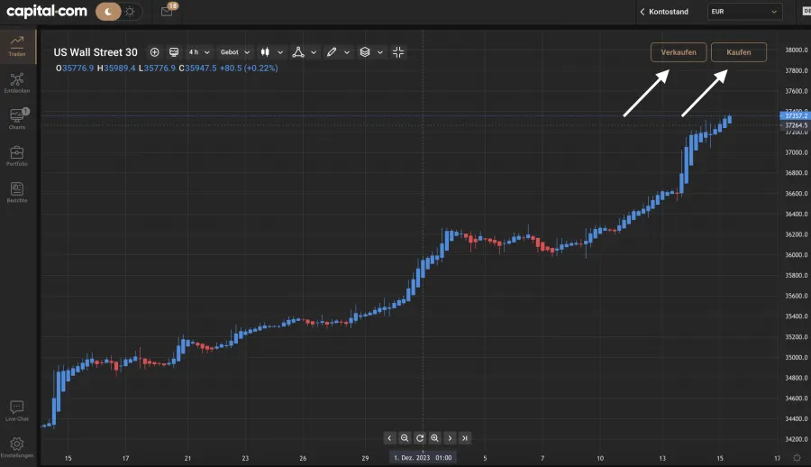The image size is (811, 467).
Task: Open the Live-Chat in the sidebar
Action: pos(17,411)
